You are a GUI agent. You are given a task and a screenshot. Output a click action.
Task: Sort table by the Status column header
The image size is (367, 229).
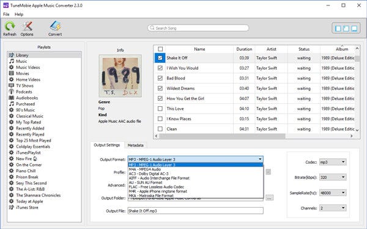coord(304,49)
